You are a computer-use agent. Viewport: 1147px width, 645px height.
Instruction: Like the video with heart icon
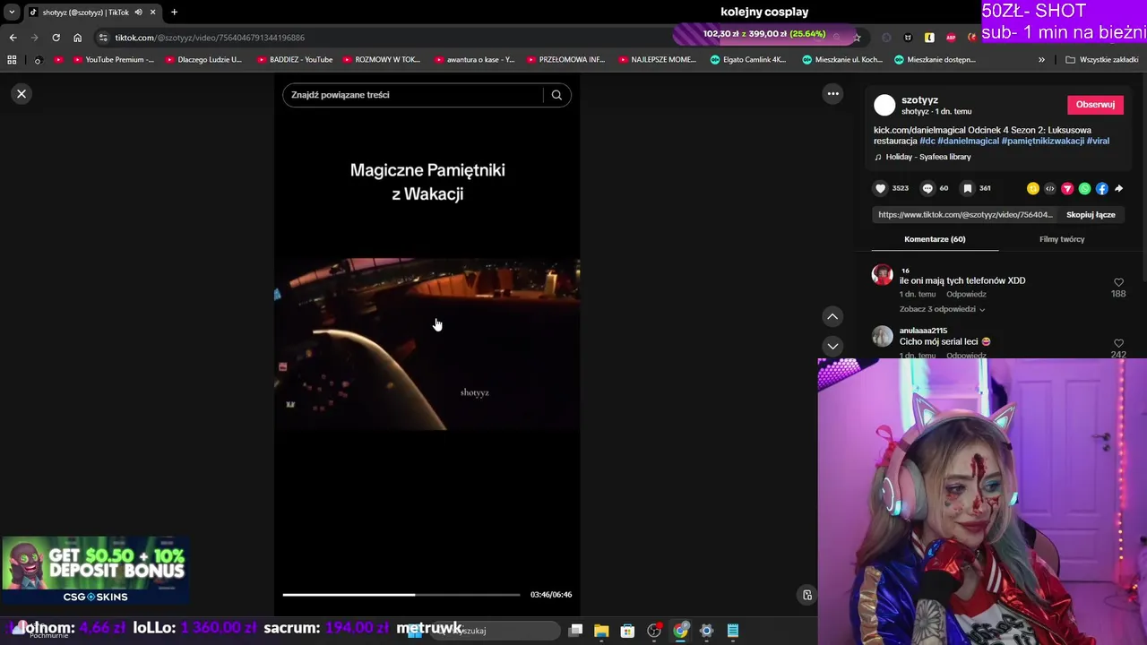point(880,188)
